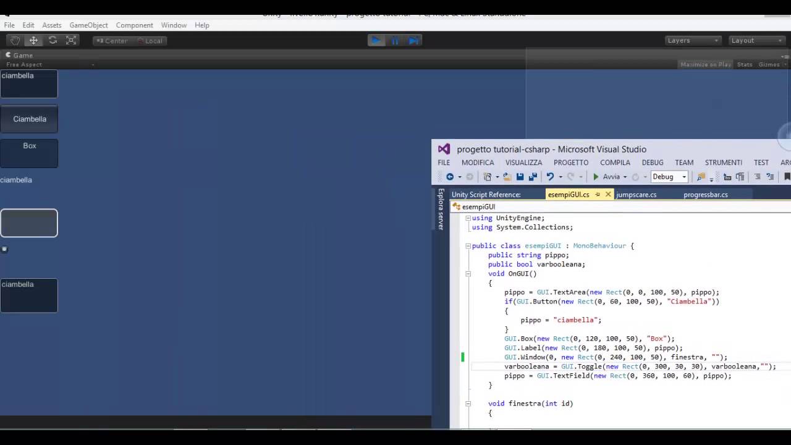Image resolution: width=791 pixels, height=445 pixels.
Task: Click the Save All icon in Visual Studio
Action: pyautogui.click(x=533, y=177)
